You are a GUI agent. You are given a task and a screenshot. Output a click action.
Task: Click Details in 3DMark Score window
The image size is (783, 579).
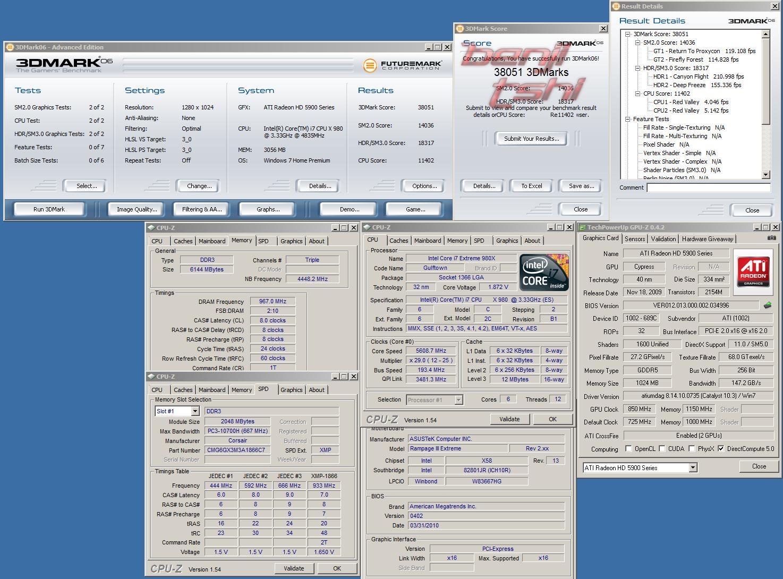[484, 186]
